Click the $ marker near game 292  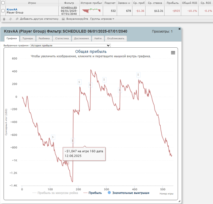pyautogui.click(x=104, y=80)
